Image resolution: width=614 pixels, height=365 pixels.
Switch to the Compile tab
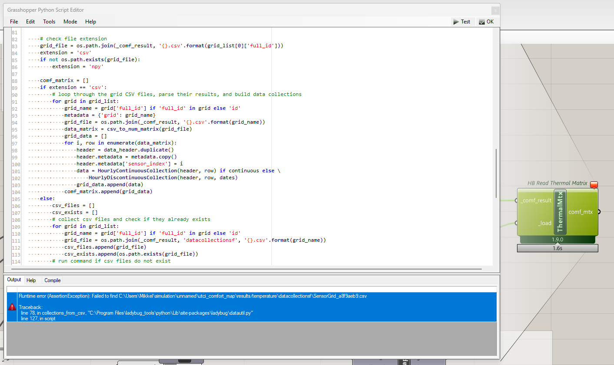(x=52, y=280)
